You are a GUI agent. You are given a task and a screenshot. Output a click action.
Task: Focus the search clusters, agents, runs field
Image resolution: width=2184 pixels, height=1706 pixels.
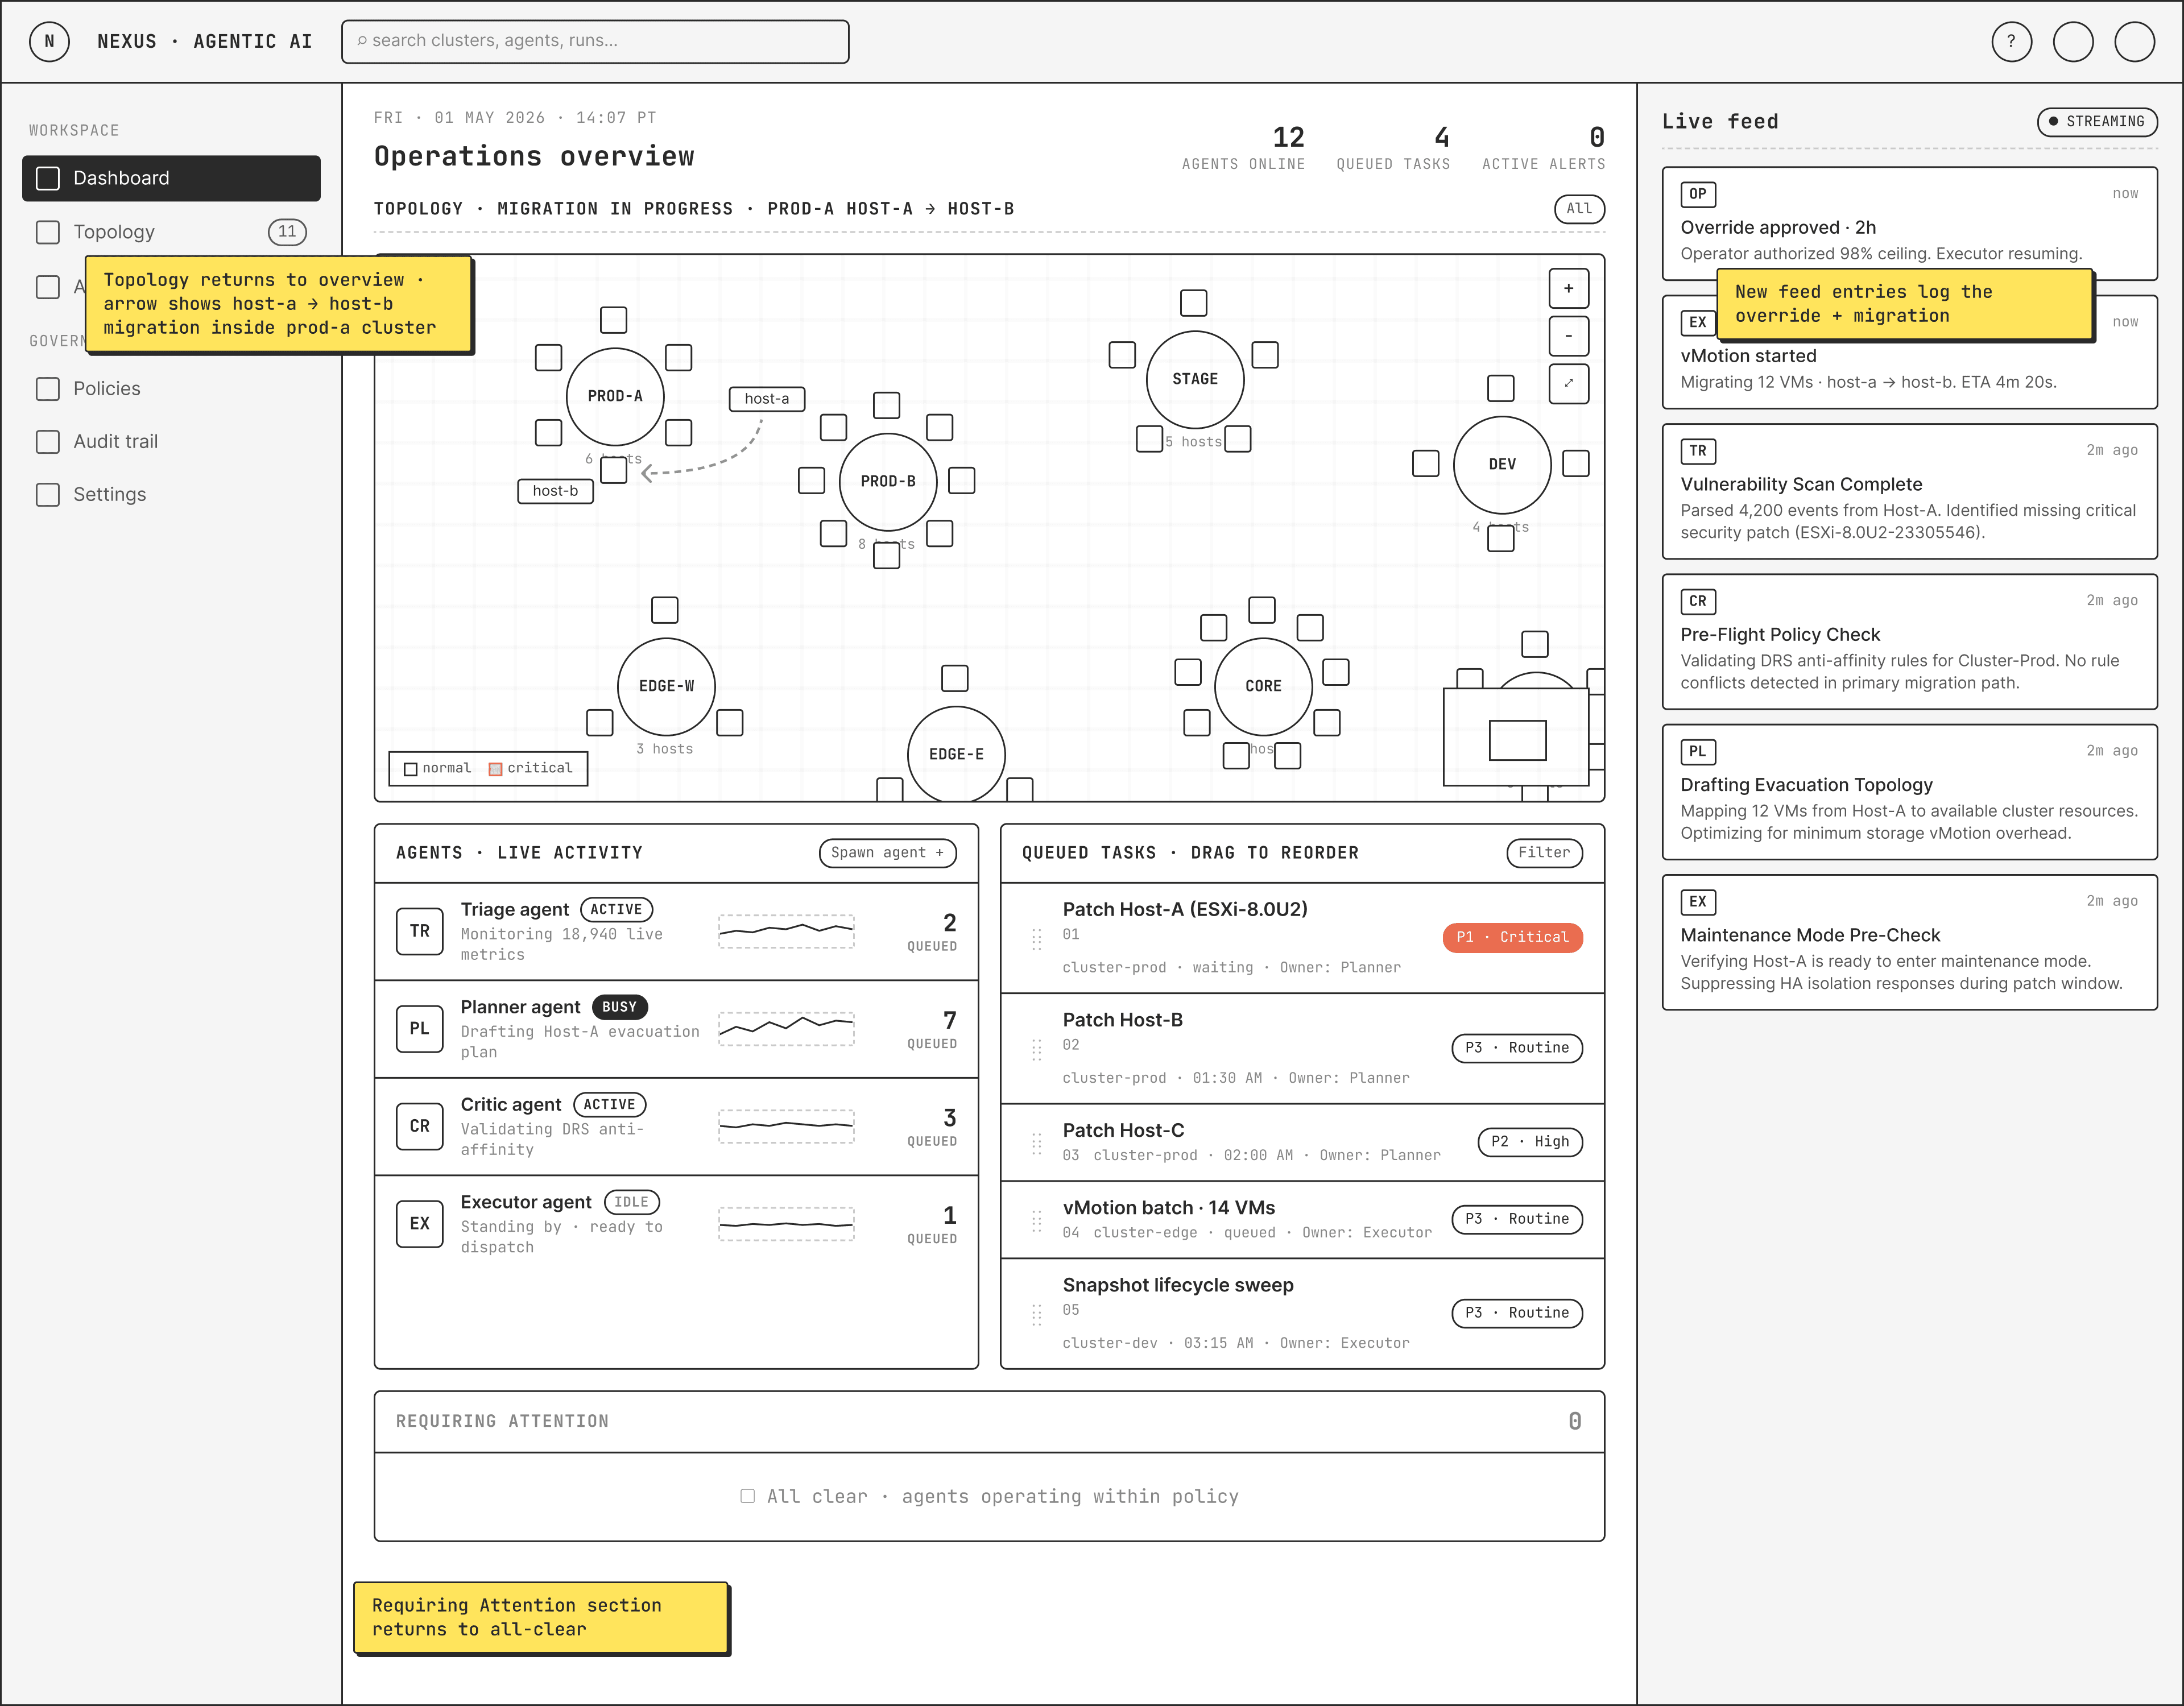click(x=595, y=42)
